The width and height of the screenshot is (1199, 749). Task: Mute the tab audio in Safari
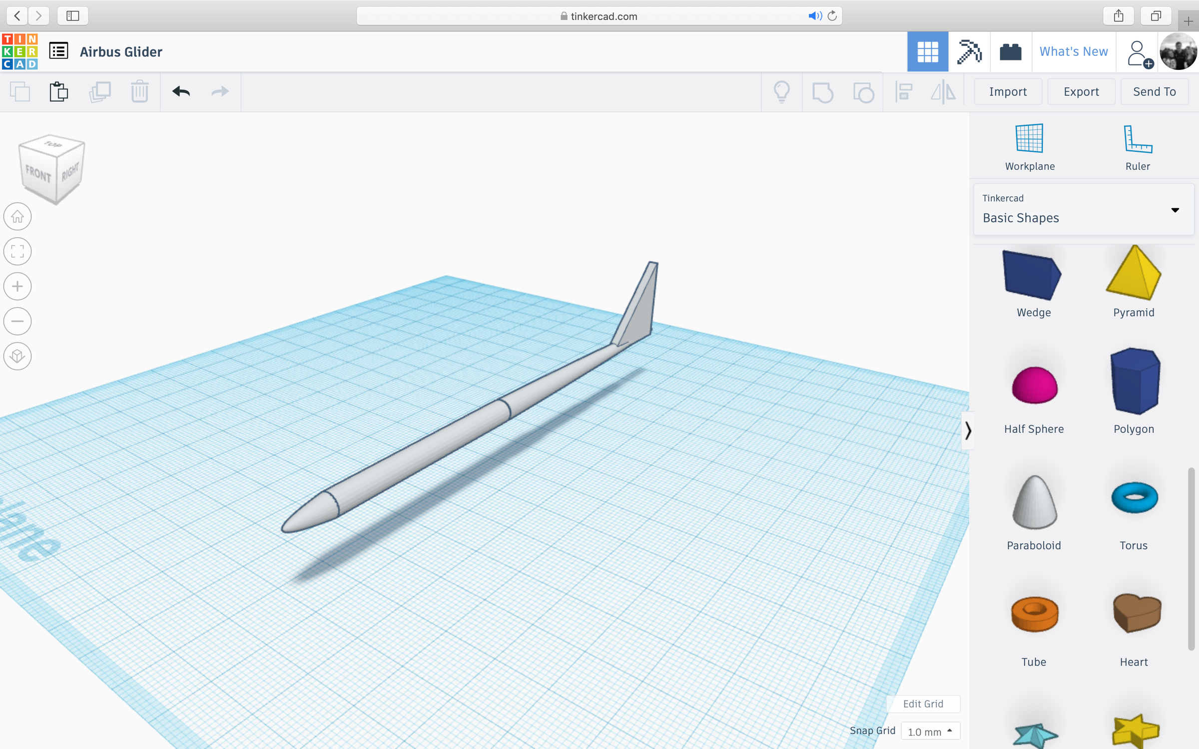814,15
